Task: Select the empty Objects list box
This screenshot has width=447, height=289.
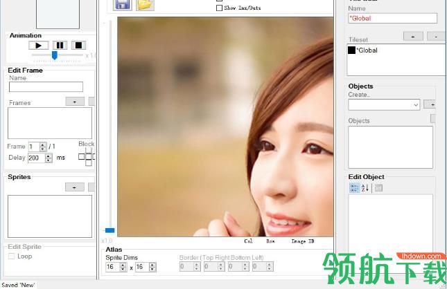Action: (x=390, y=147)
